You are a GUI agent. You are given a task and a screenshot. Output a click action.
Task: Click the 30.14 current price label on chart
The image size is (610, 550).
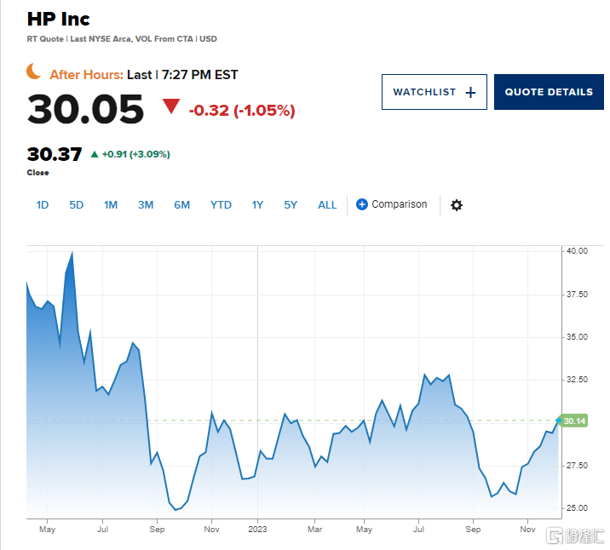click(x=574, y=421)
